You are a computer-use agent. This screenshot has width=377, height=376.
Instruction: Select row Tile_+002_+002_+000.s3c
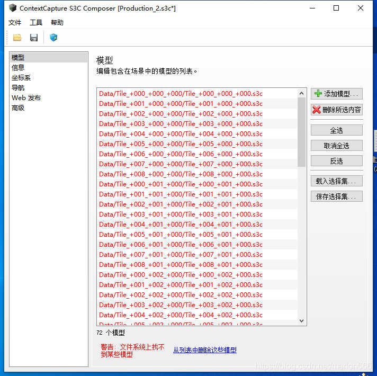pos(197,295)
